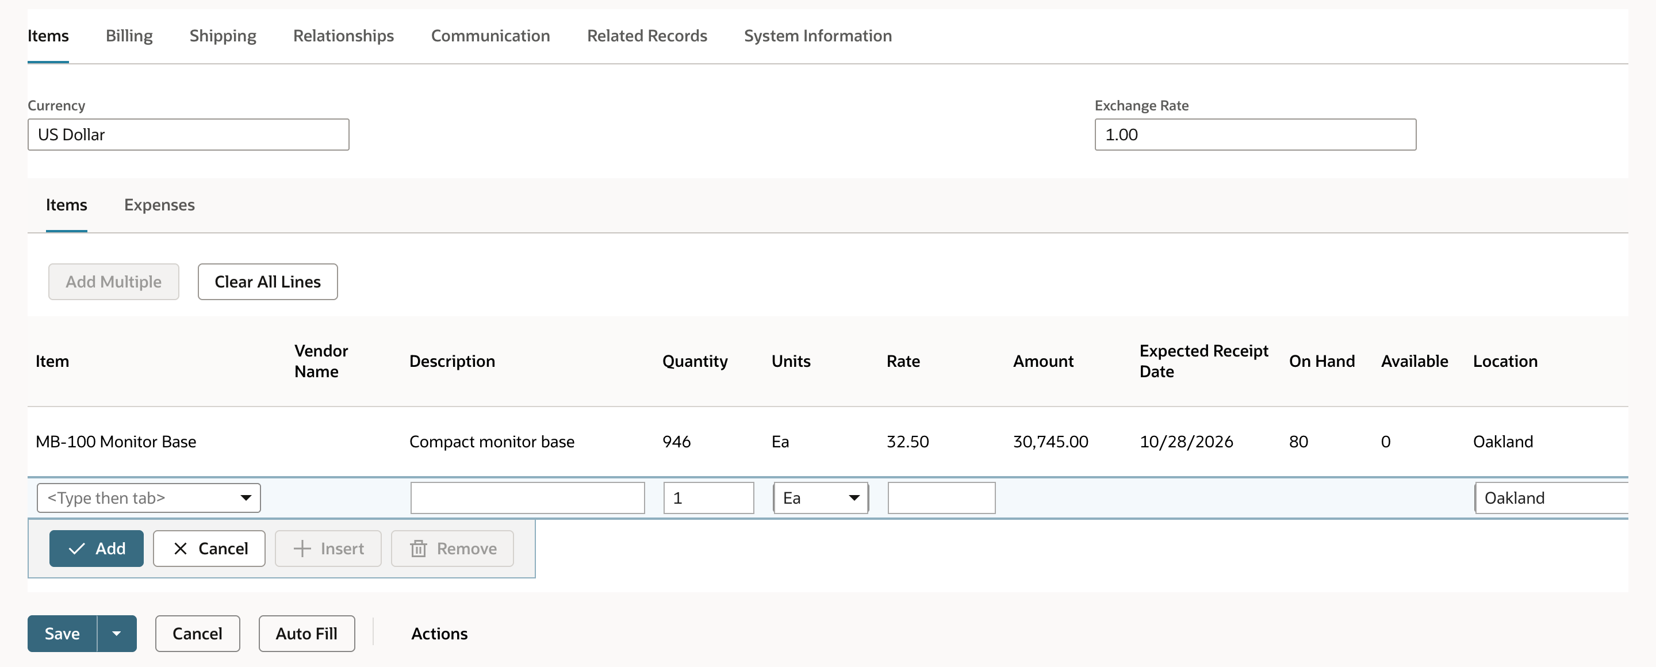Click the Amount column header

tap(1042, 361)
